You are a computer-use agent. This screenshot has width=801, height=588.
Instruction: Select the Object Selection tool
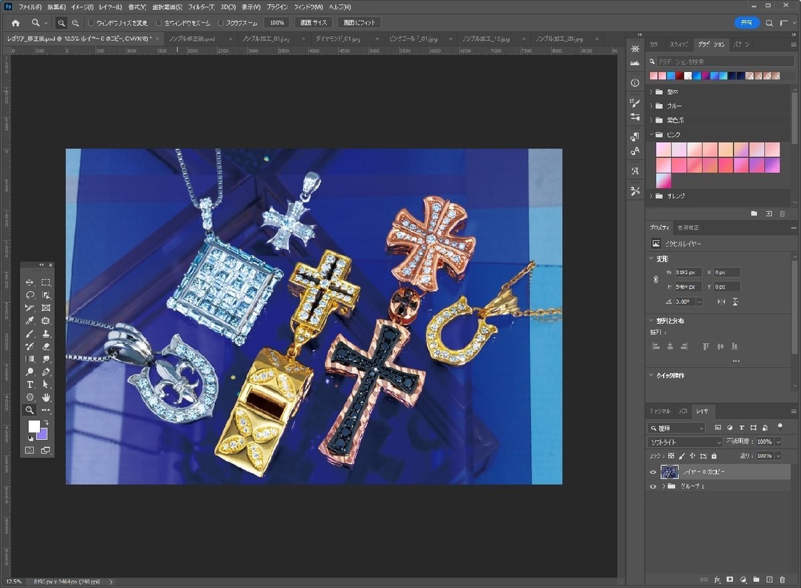coord(46,295)
